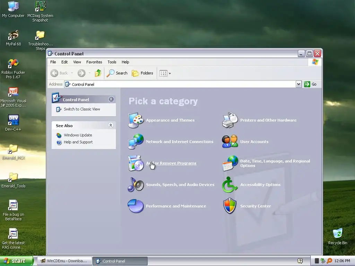Open Date, Time, Language icon
Viewport: 355px width, 266px height.
pos(230,163)
